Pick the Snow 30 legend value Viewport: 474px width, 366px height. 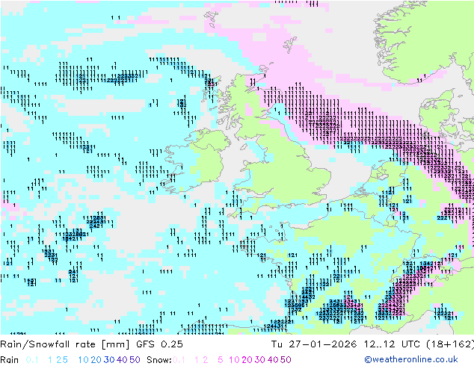pyautogui.click(x=260, y=360)
